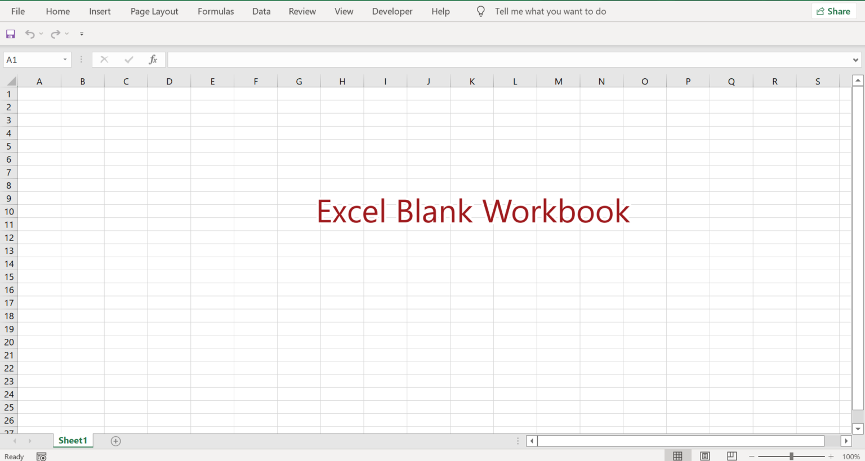865x461 pixels.
Task: Select Page Layout view in status bar
Action: tap(705, 456)
